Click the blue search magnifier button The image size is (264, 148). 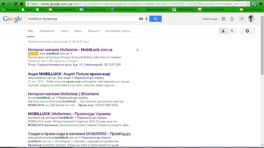[156, 19]
